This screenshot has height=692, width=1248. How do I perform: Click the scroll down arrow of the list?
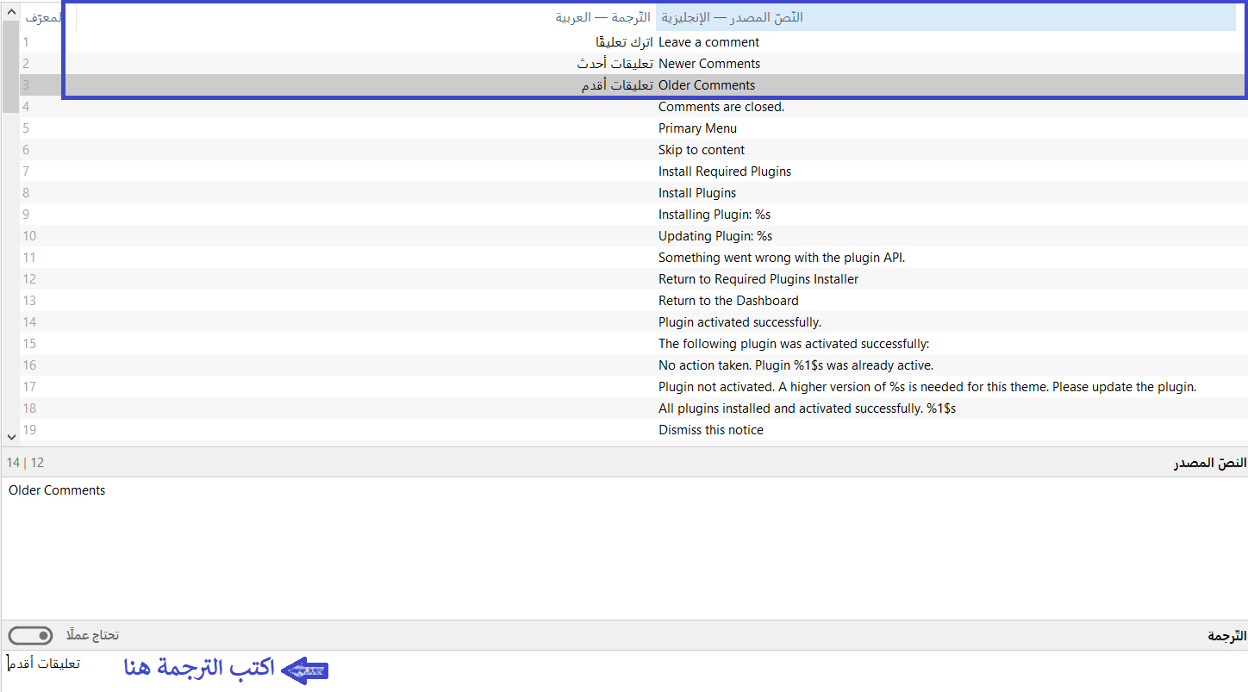coord(10,437)
